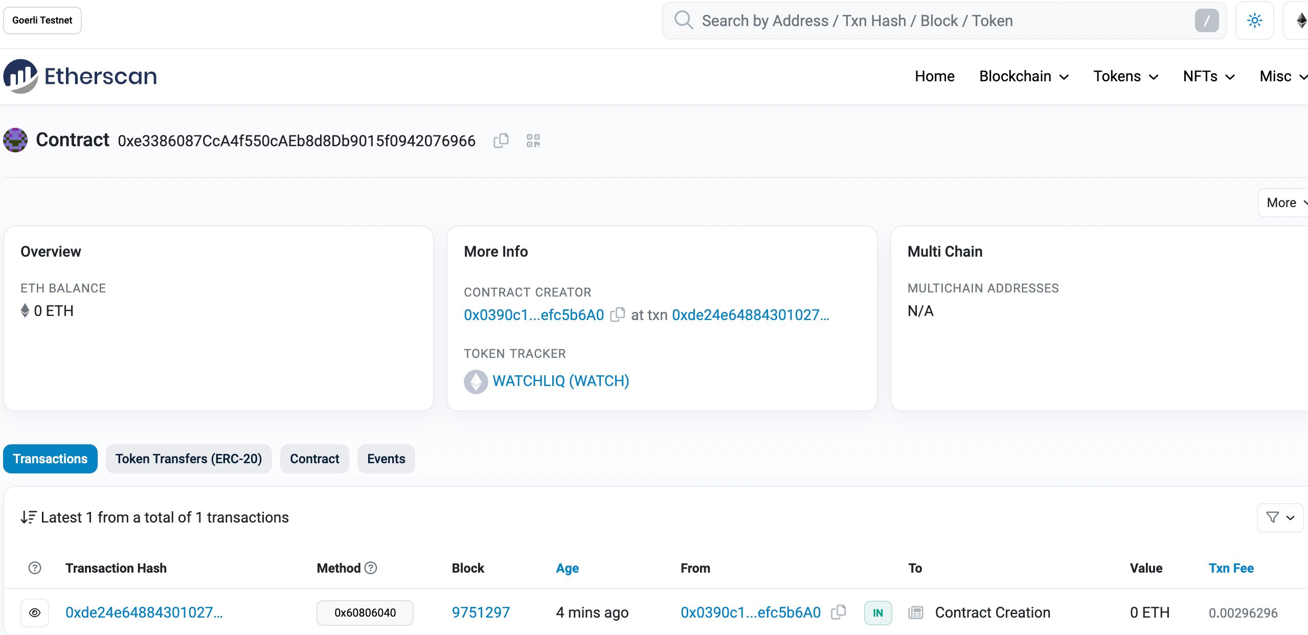Click the Contract Creation text
The image size is (1308, 635).
click(x=993, y=612)
